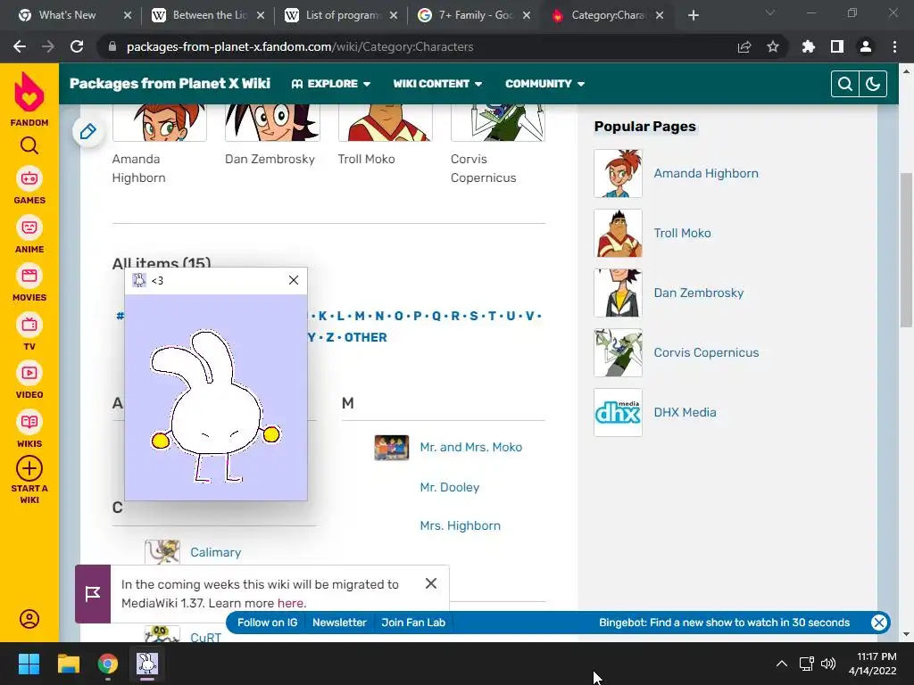Close the Bingebot banner

pyautogui.click(x=879, y=622)
